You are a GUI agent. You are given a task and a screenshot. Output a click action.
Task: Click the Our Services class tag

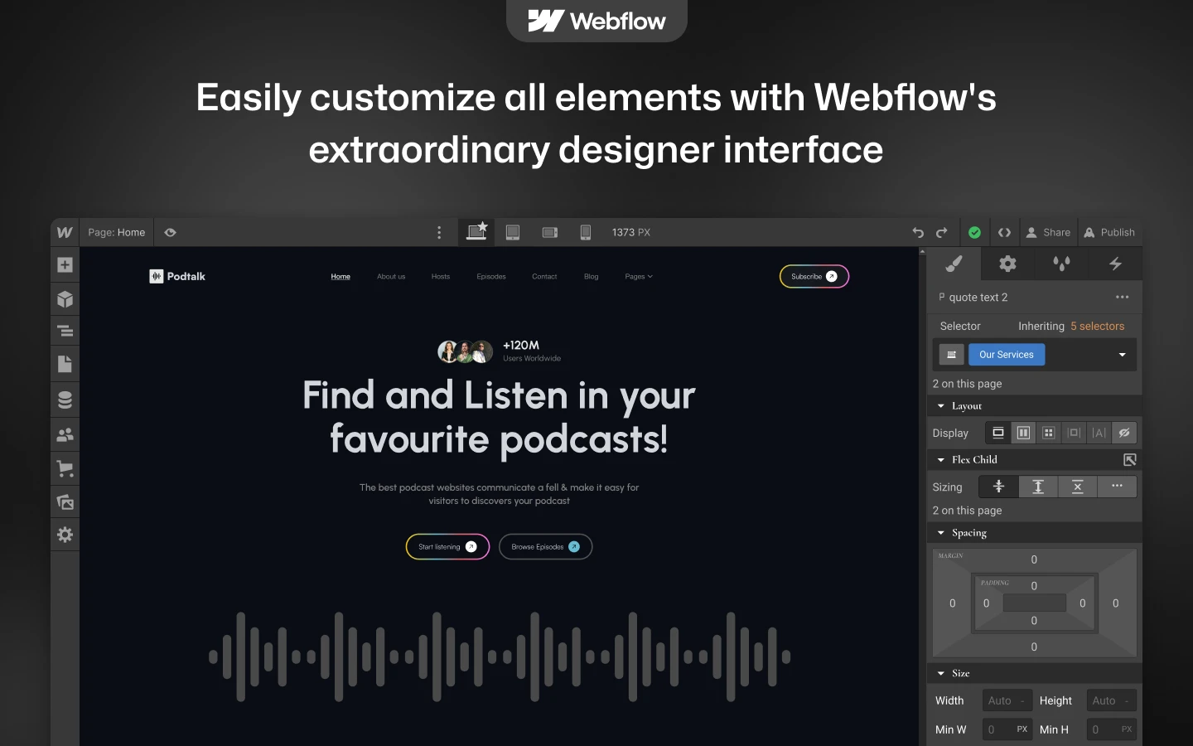(1006, 355)
